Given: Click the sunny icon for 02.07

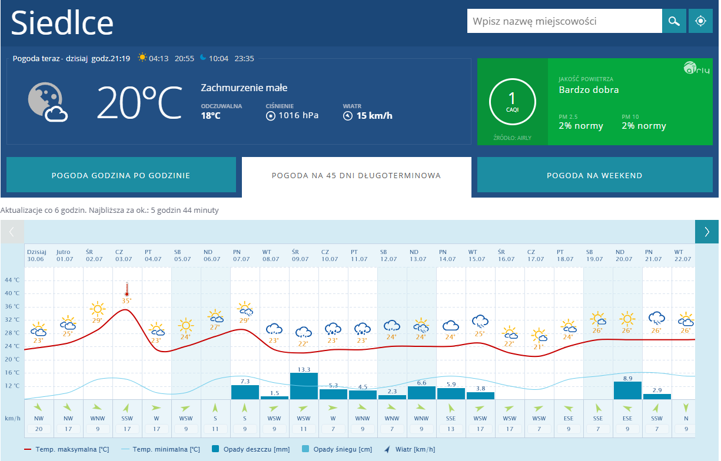Looking at the screenshot, I should point(97,309).
